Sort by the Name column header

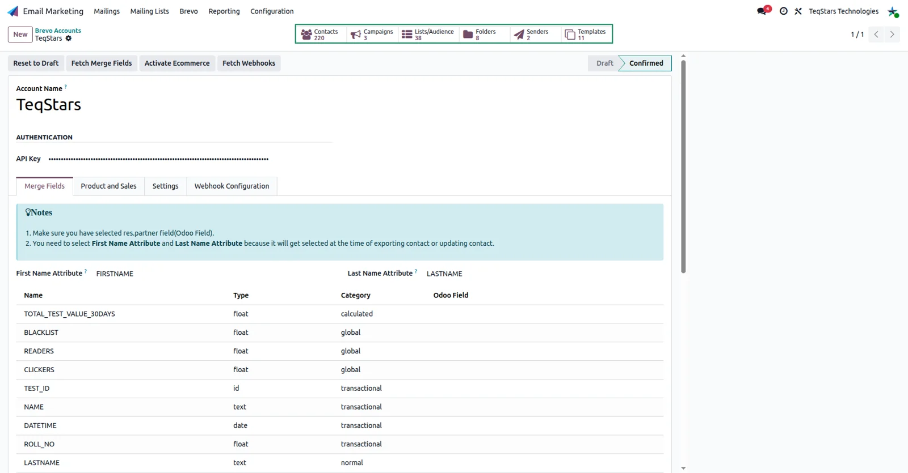(33, 295)
